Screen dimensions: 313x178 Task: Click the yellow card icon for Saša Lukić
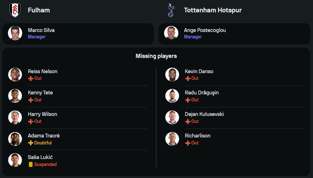pyautogui.click(x=31, y=164)
